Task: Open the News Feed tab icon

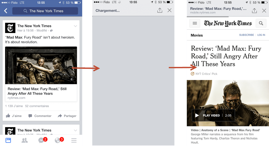Action: click(x=8, y=140)
